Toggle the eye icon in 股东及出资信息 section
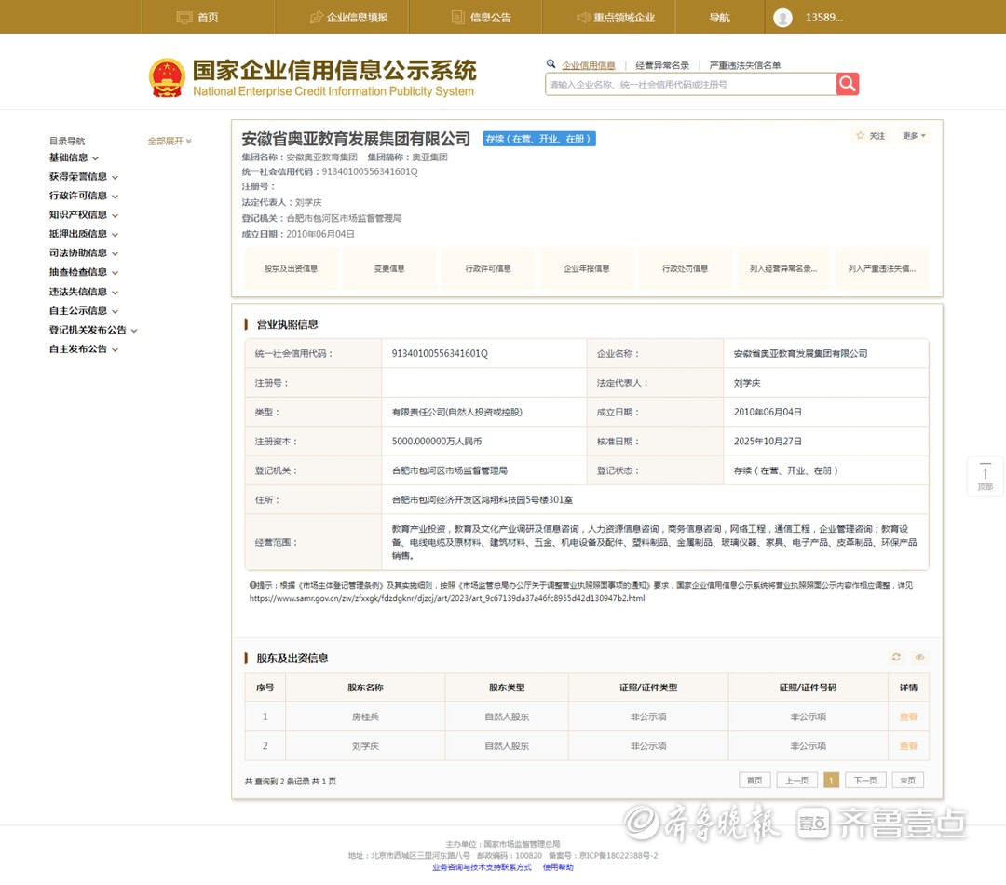This screenshot has height=885, width=1006. (x=919, y=657)
